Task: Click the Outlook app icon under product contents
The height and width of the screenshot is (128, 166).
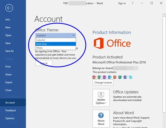Action: [110, 77]
